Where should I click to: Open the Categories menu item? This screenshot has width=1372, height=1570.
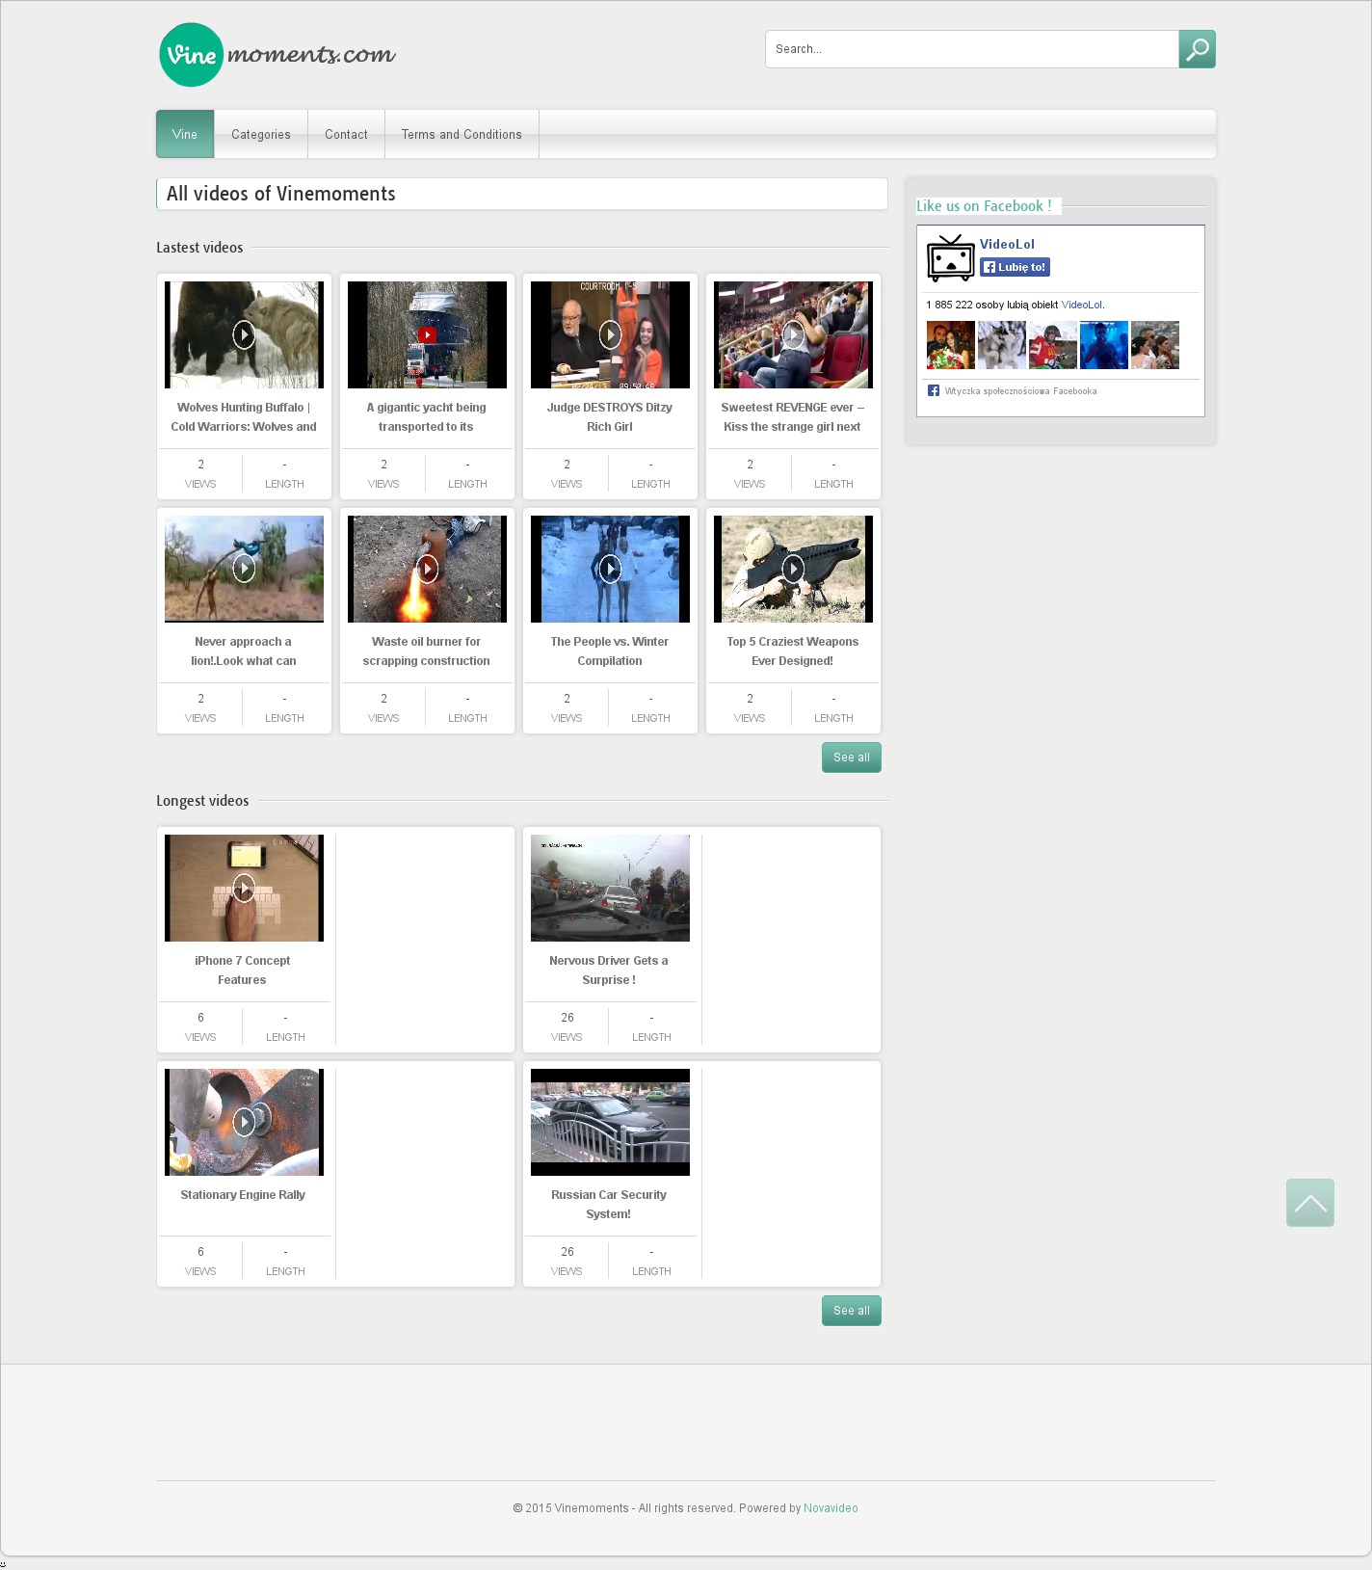pyautogui.click(x=261, y=135)
